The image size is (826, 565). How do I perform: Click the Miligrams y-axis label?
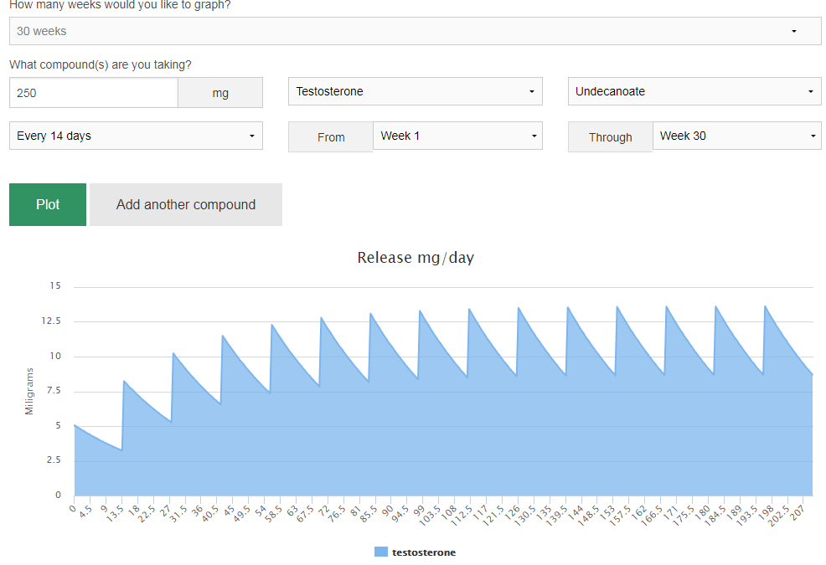[x=29, y=391]
